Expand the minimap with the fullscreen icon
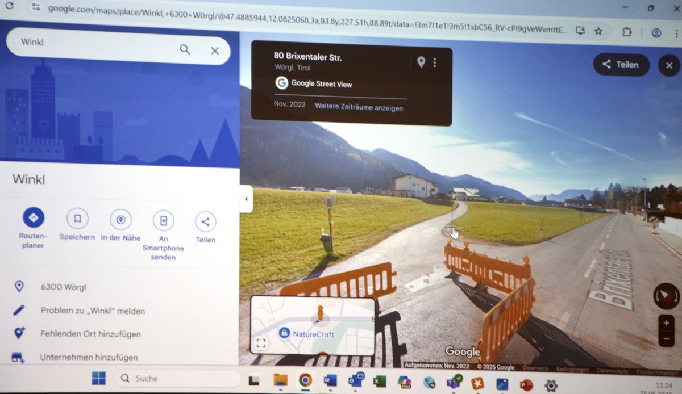 click(x=261, y=343)
